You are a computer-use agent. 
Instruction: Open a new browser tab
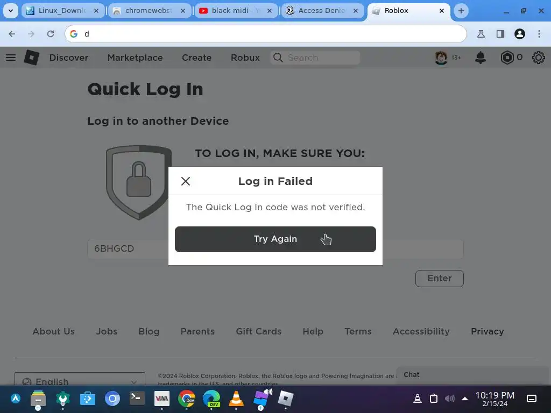pos(461,11)
